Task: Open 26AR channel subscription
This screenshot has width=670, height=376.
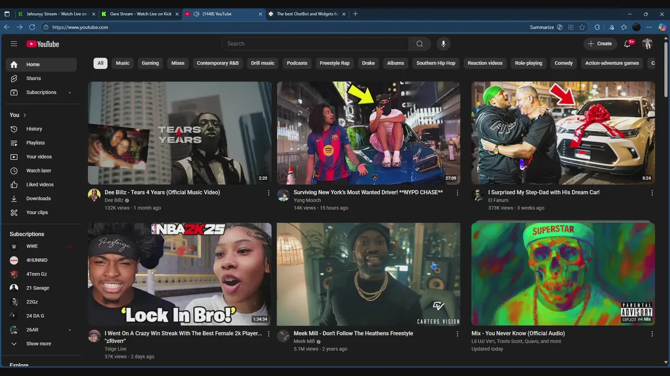Action: click(41, 330)
